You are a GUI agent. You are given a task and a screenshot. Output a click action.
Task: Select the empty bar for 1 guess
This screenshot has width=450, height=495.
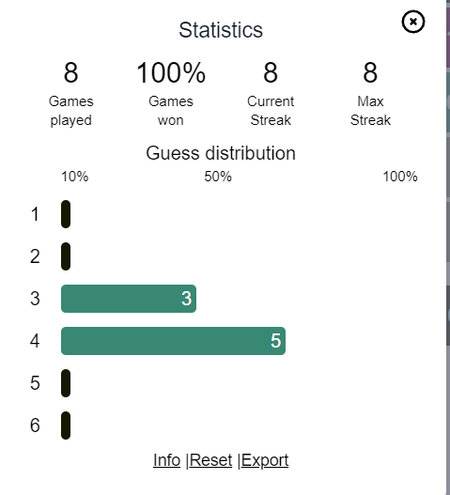click(66, 214)
